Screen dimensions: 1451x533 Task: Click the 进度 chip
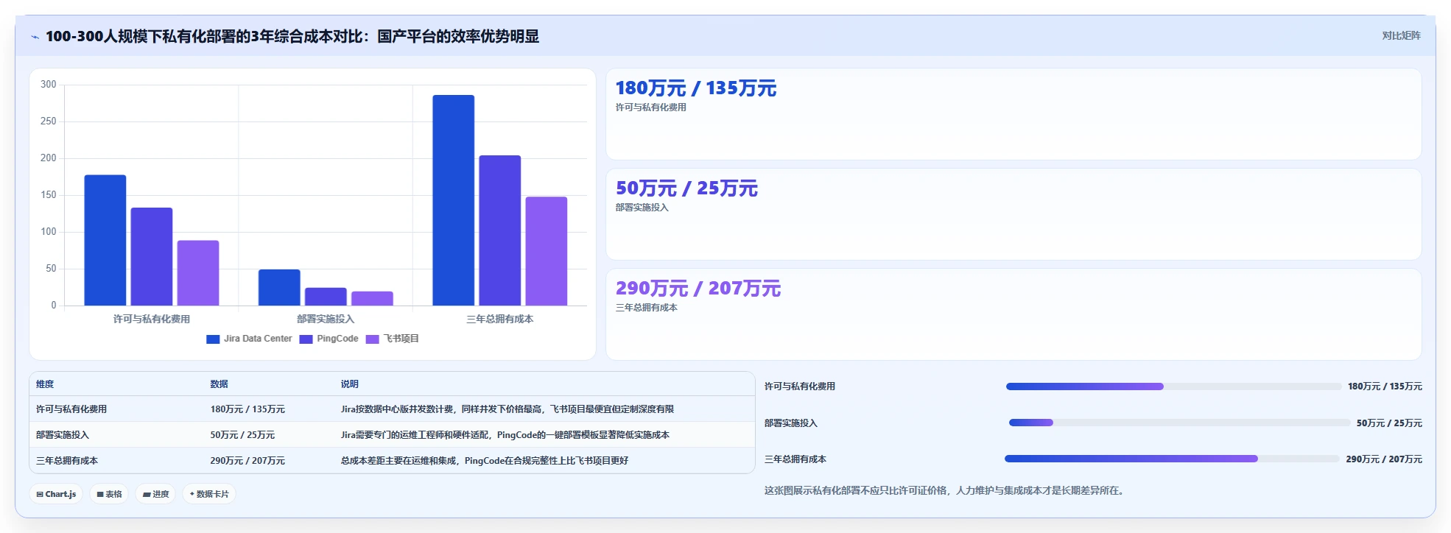pos(156,494)
